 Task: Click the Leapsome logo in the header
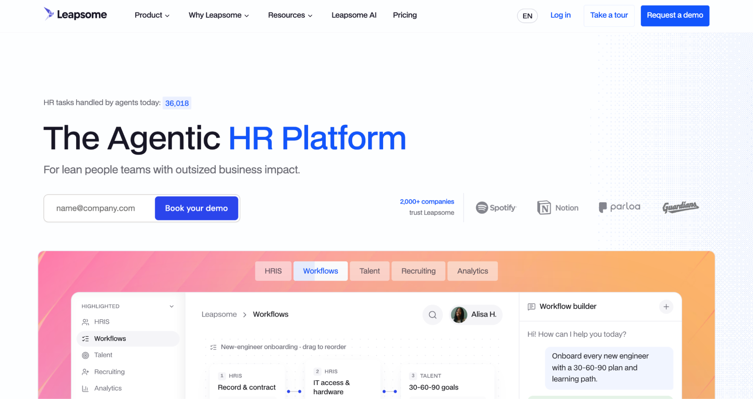75,15
